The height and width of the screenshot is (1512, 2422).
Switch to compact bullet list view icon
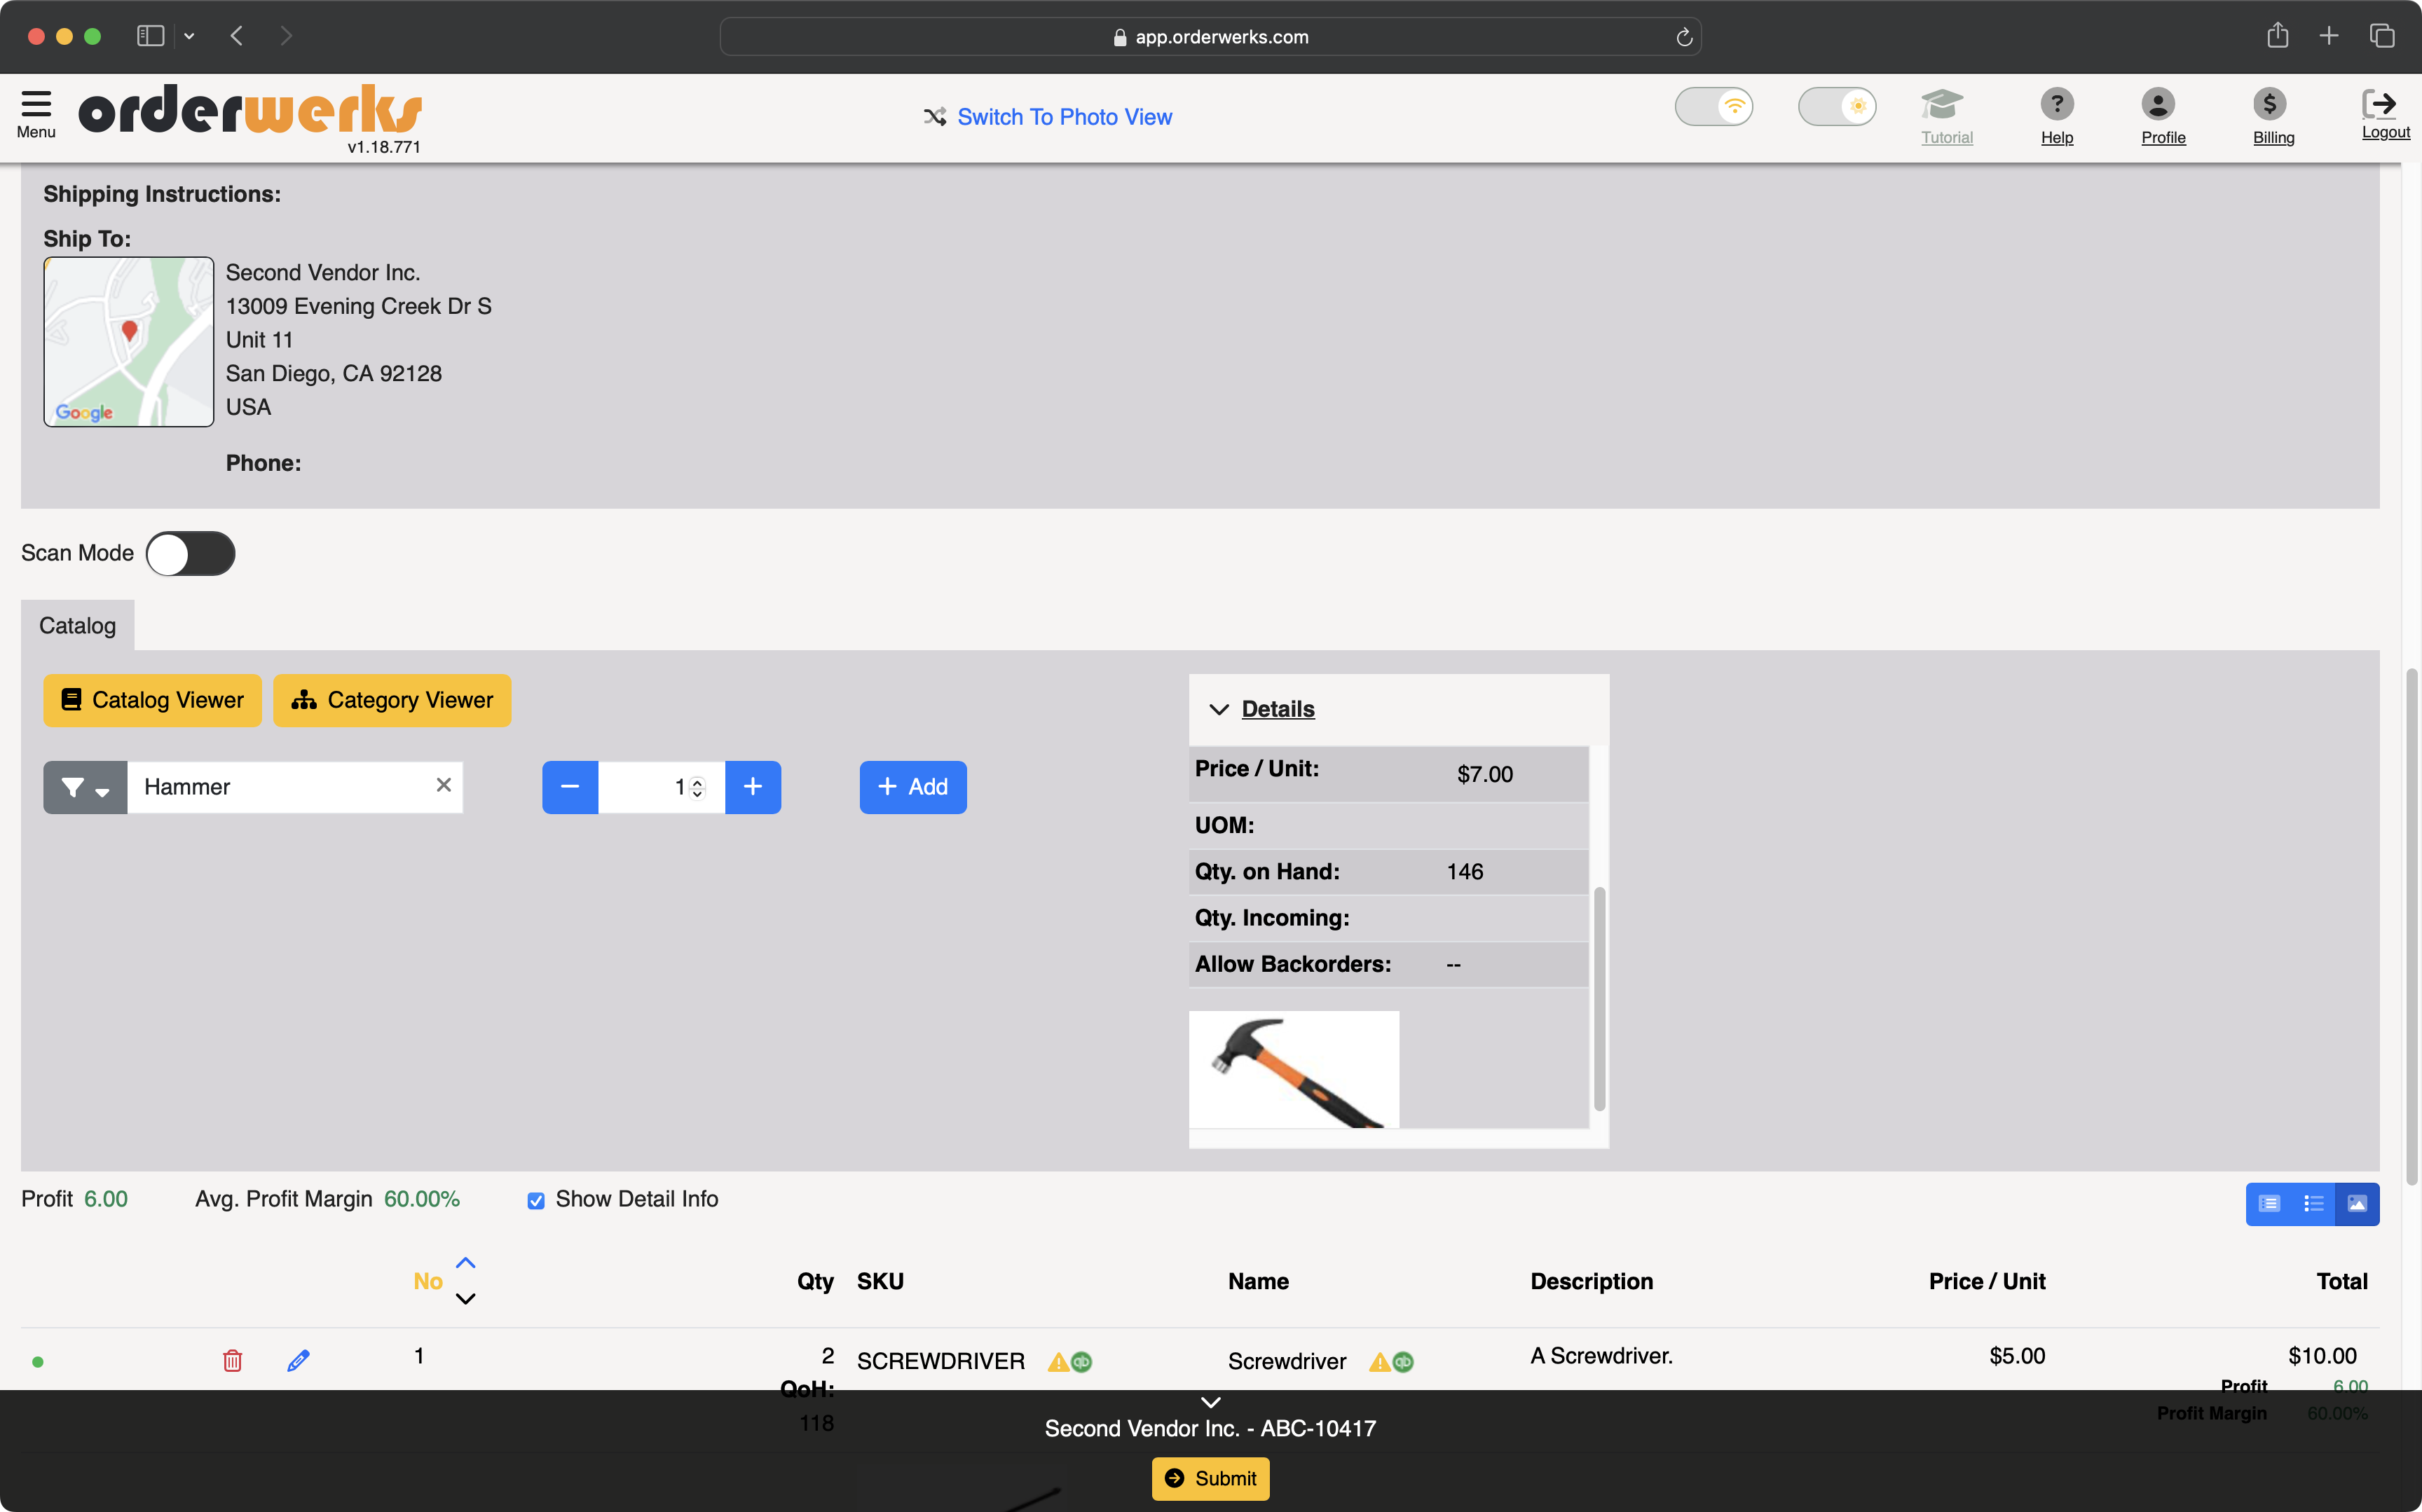(x=2313, y=1204)
